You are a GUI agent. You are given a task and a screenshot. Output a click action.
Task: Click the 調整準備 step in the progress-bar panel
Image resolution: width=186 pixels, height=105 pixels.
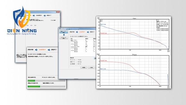point(31,50)
